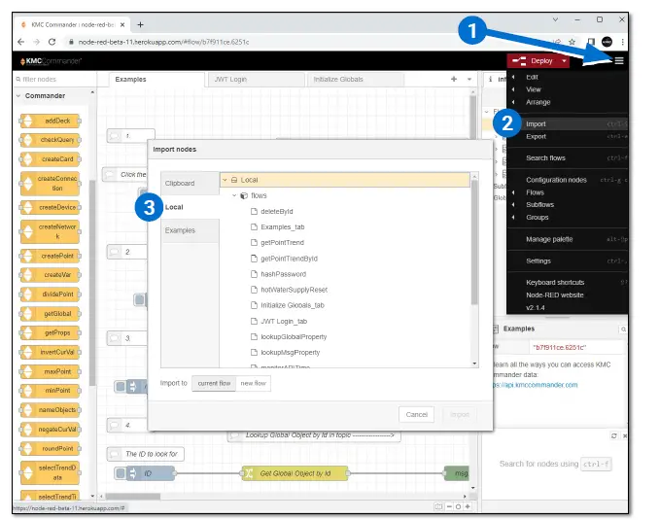The height and width of the screenshot is (520, 659).
Task: Open the Deploy dropdown arrow
Action: 565,60
